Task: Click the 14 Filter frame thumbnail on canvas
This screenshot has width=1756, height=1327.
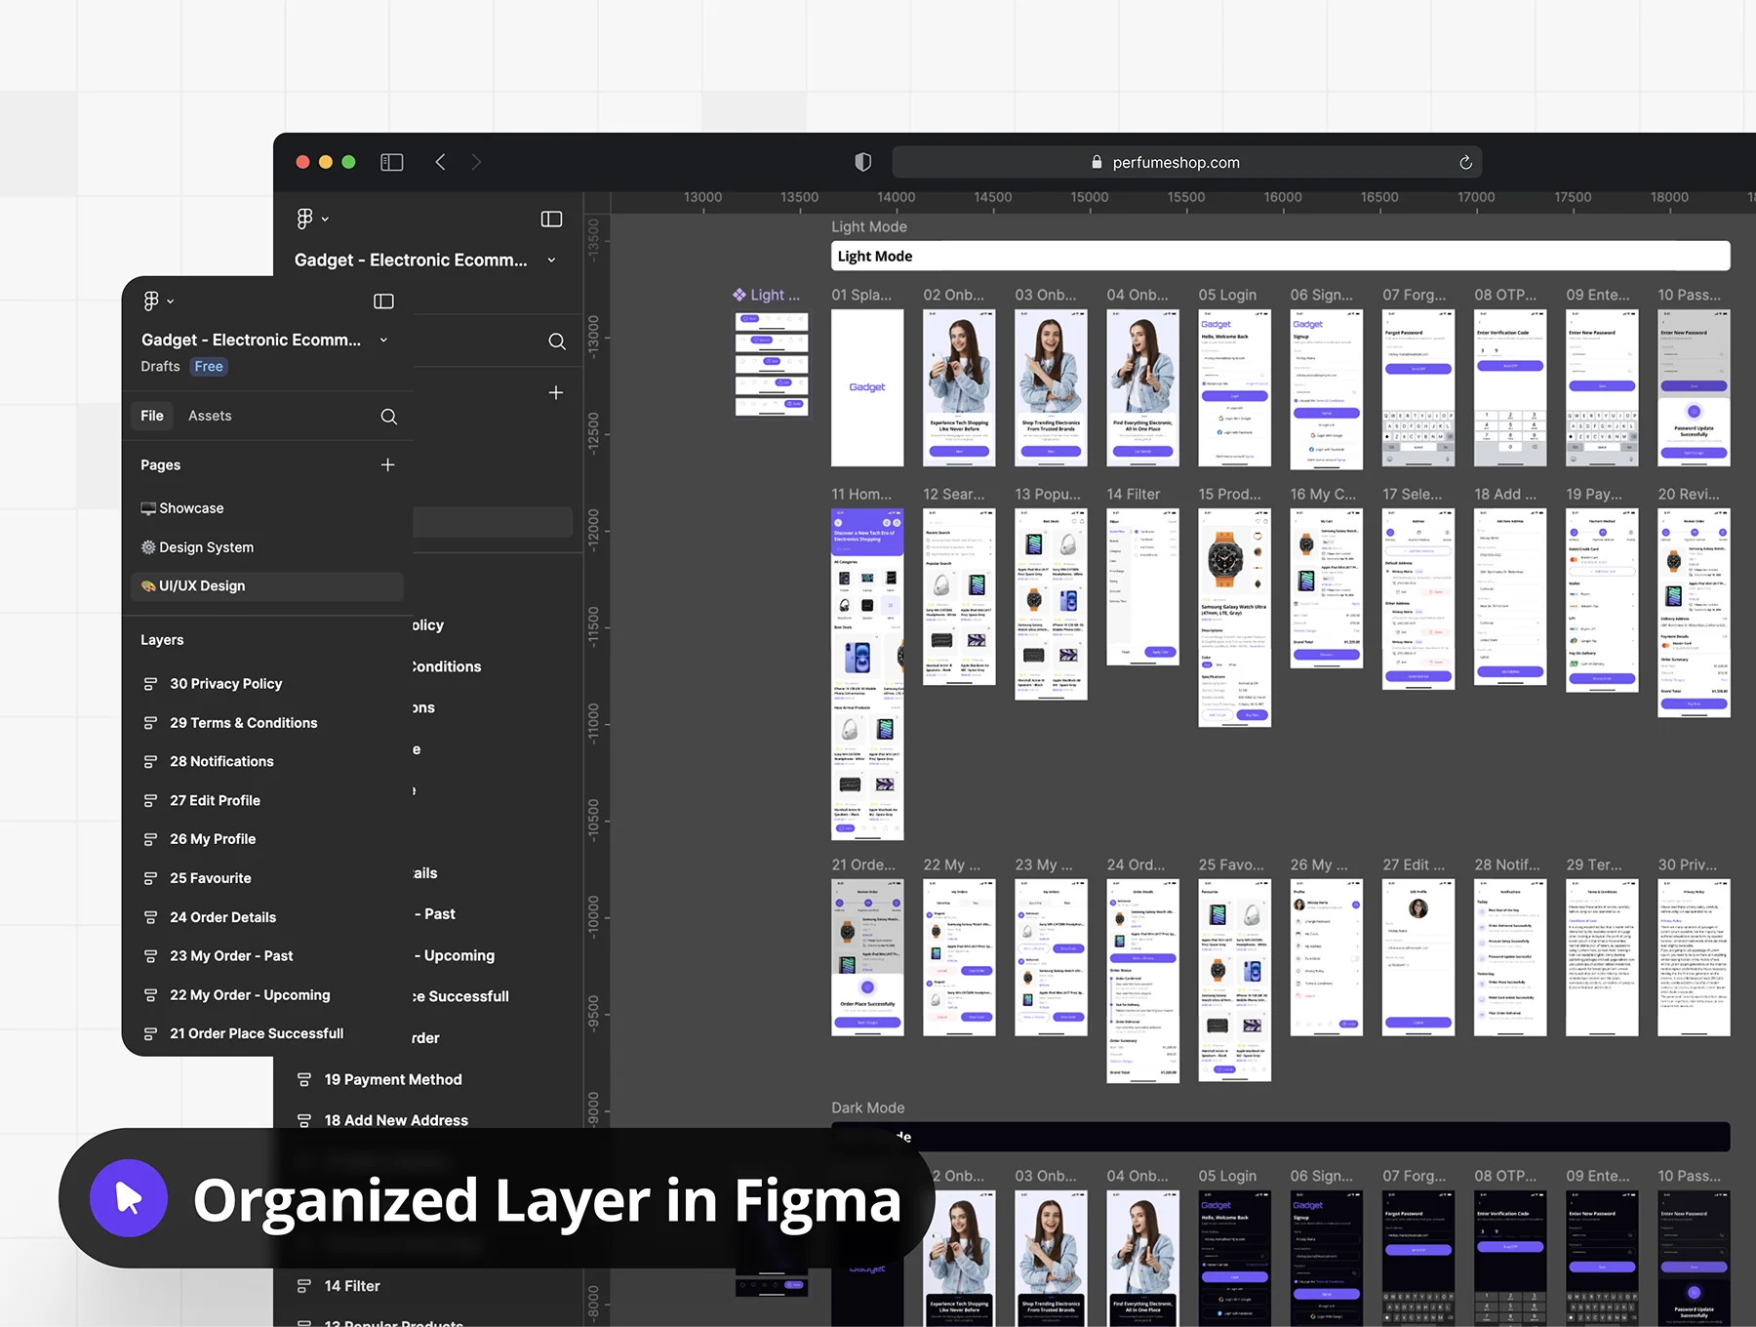Action: pos(1142,586)
